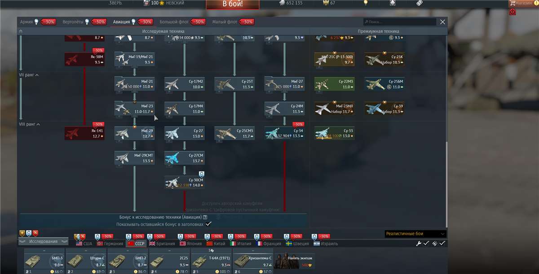Screen dimensions: 539x274
Task: Select the МиГ-23 aircraft card
Action: (x=134, y=109)
